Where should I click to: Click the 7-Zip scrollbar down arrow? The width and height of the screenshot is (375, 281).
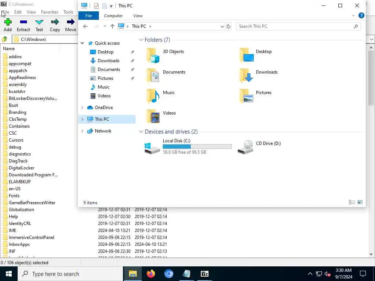(371, 254)
